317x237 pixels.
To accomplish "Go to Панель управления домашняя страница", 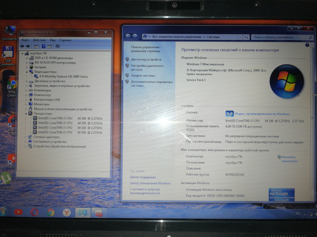I will tap(146, 49).
